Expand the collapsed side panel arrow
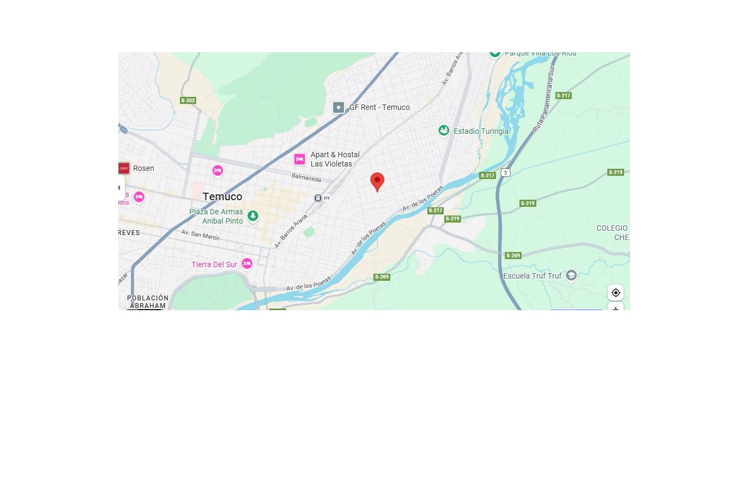 click(x=121, y=188)
